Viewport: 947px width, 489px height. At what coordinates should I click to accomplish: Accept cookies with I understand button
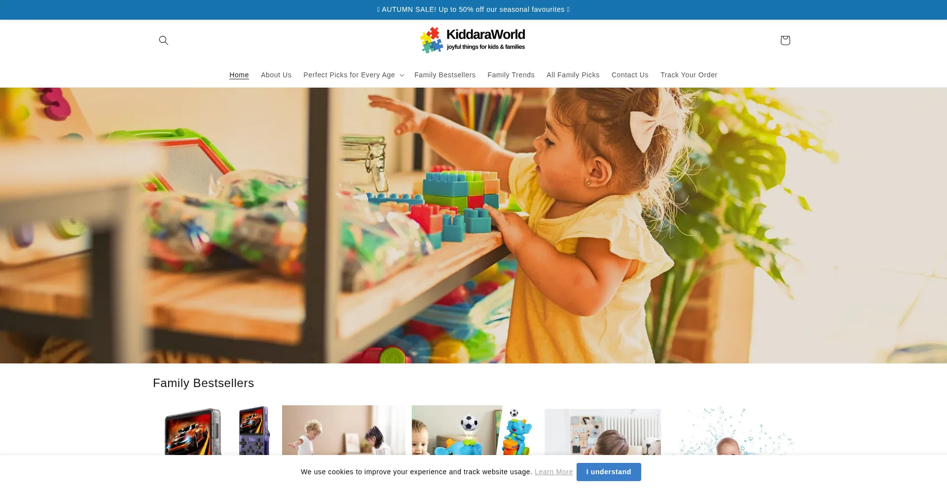pos(608,472)
